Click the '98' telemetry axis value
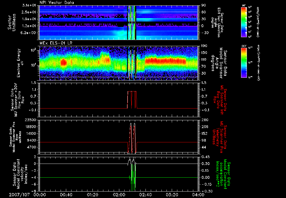The image size is (286, 198). tap(204, 140)
